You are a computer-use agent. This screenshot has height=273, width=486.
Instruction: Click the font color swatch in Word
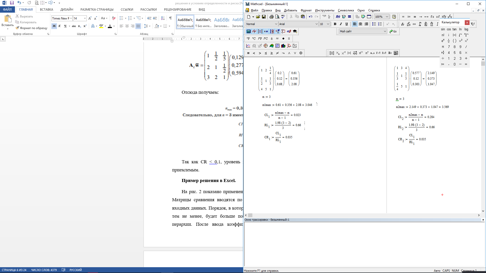[110, 26]
